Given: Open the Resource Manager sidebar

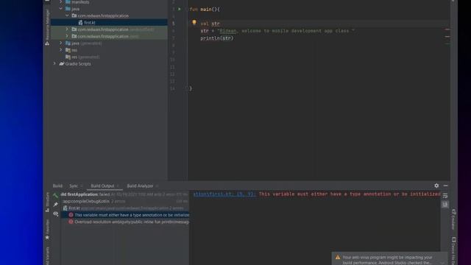Looking at the screenshot, I should click(x=47, y=27).
